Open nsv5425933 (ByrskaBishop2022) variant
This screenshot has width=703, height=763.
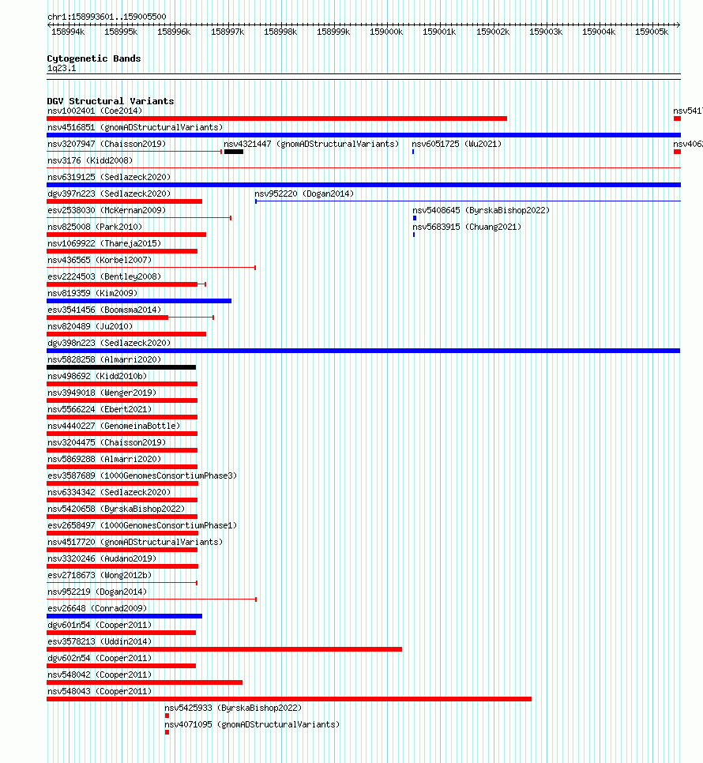[233, 708]
